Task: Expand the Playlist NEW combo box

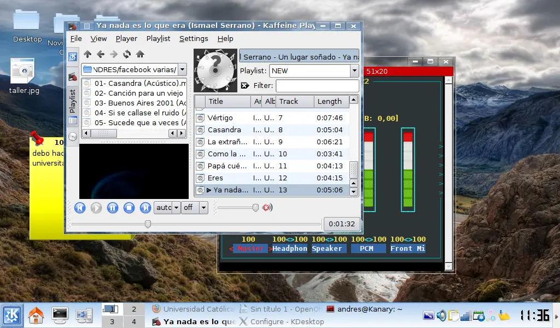Action: 354,71
